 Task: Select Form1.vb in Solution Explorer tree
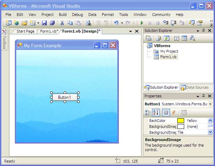[169, 57]
